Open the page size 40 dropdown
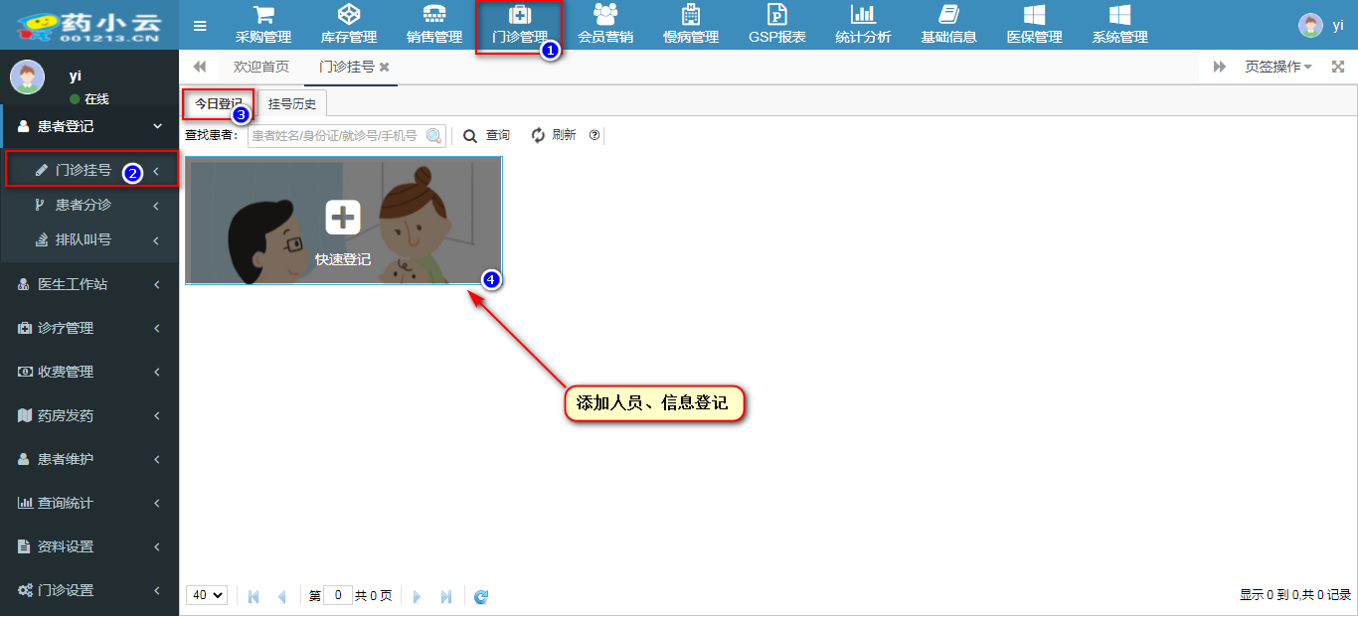The image size is (1358, 618). point(207,595)
